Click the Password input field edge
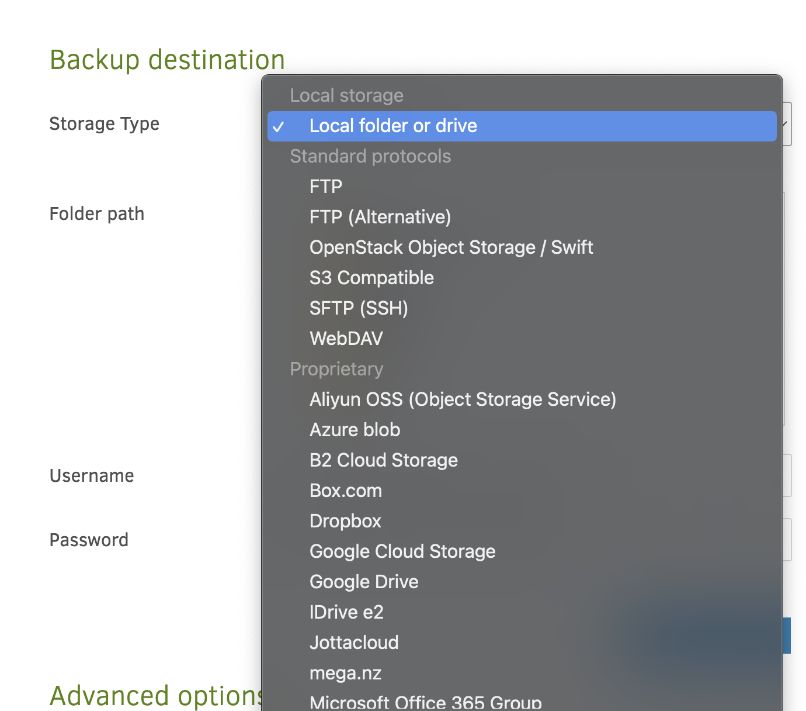The height and width of the screenshot is (711, 806). point(787,540)
